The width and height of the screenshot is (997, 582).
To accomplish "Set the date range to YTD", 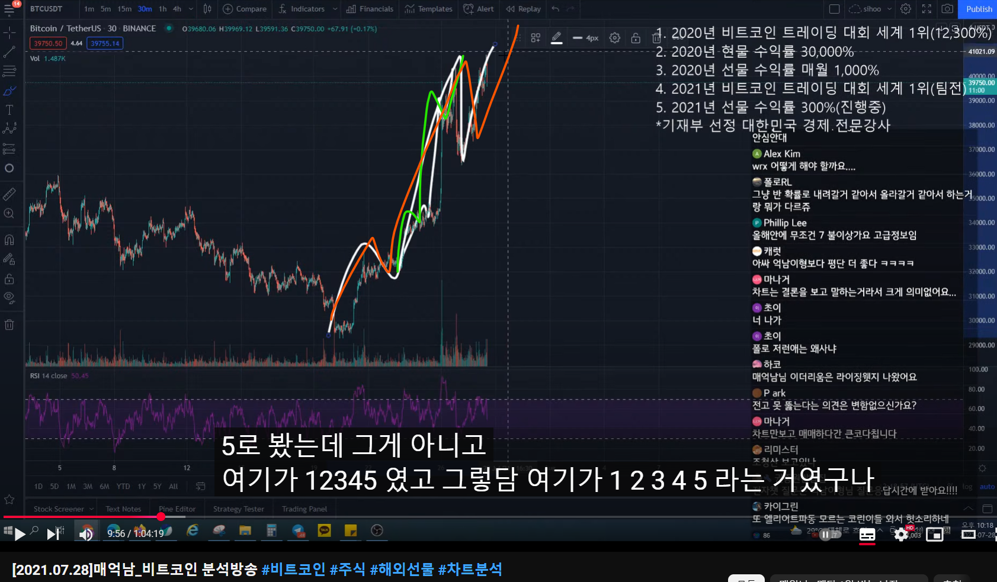I will pos(123,486).
